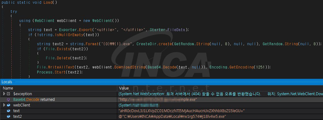Click CreateDir.create method call

[x=154, y=44]
